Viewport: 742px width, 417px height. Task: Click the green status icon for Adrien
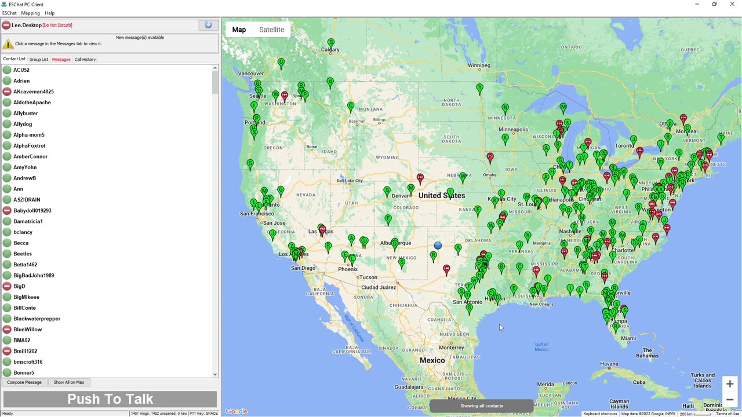point(7,81)
